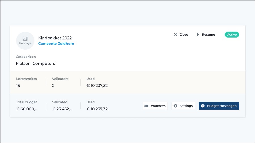Click the gear icon in Settings button
255x143 pixels.
point(175,106)
